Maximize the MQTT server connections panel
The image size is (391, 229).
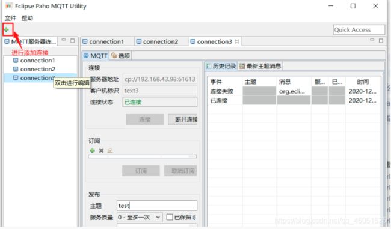click(x=72, y=41)
